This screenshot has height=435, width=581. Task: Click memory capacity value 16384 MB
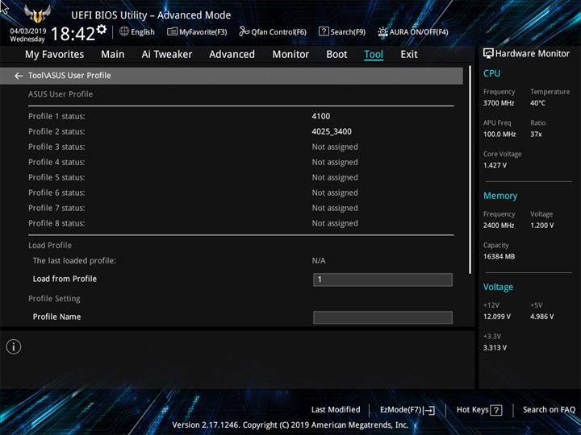[499, 256]
